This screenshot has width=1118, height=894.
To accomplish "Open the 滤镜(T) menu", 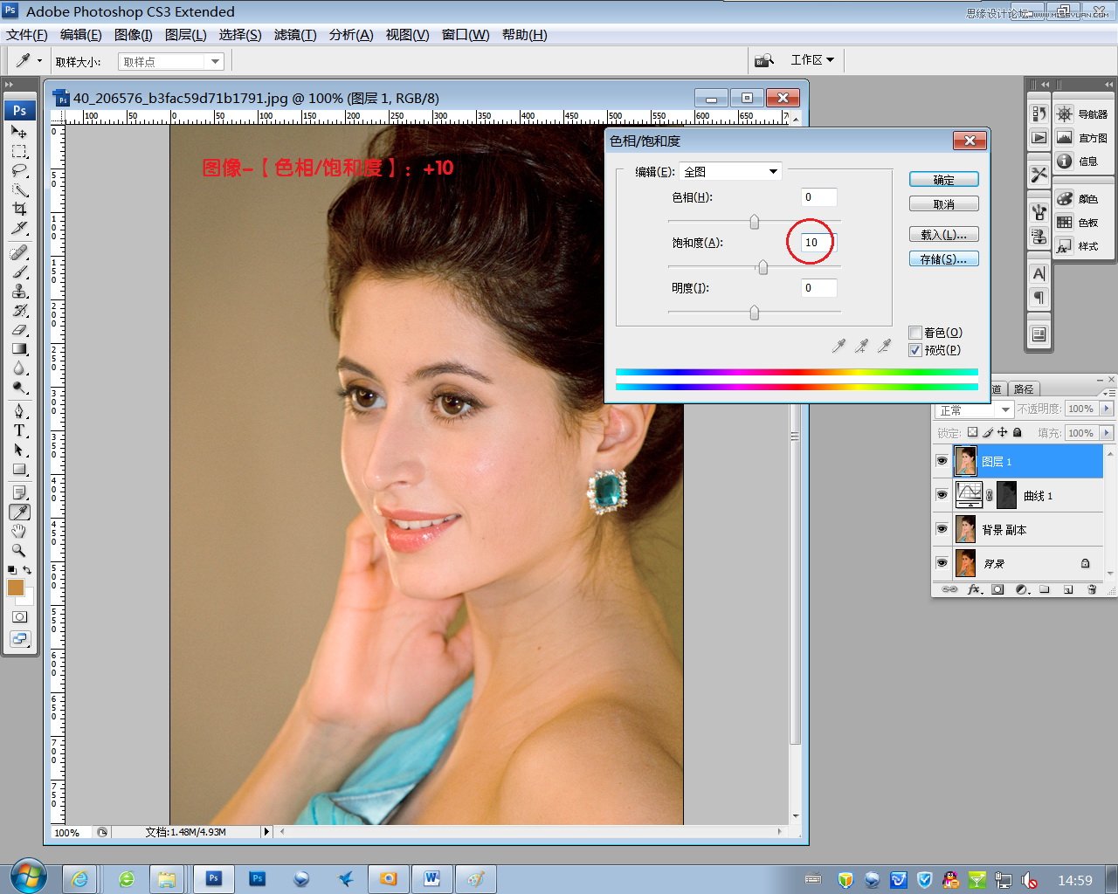I will coord(294,35).
